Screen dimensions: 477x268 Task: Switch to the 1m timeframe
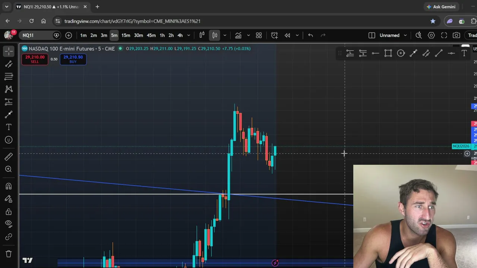(83, 35)
